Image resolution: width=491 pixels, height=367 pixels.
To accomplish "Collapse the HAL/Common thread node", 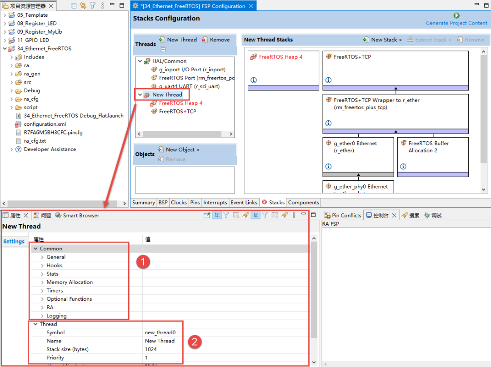I will coord(140,61).
